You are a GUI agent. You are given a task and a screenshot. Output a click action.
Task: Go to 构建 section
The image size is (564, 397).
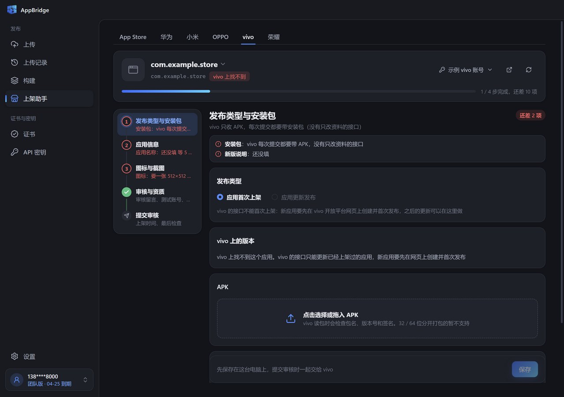(x=49, y=81)
